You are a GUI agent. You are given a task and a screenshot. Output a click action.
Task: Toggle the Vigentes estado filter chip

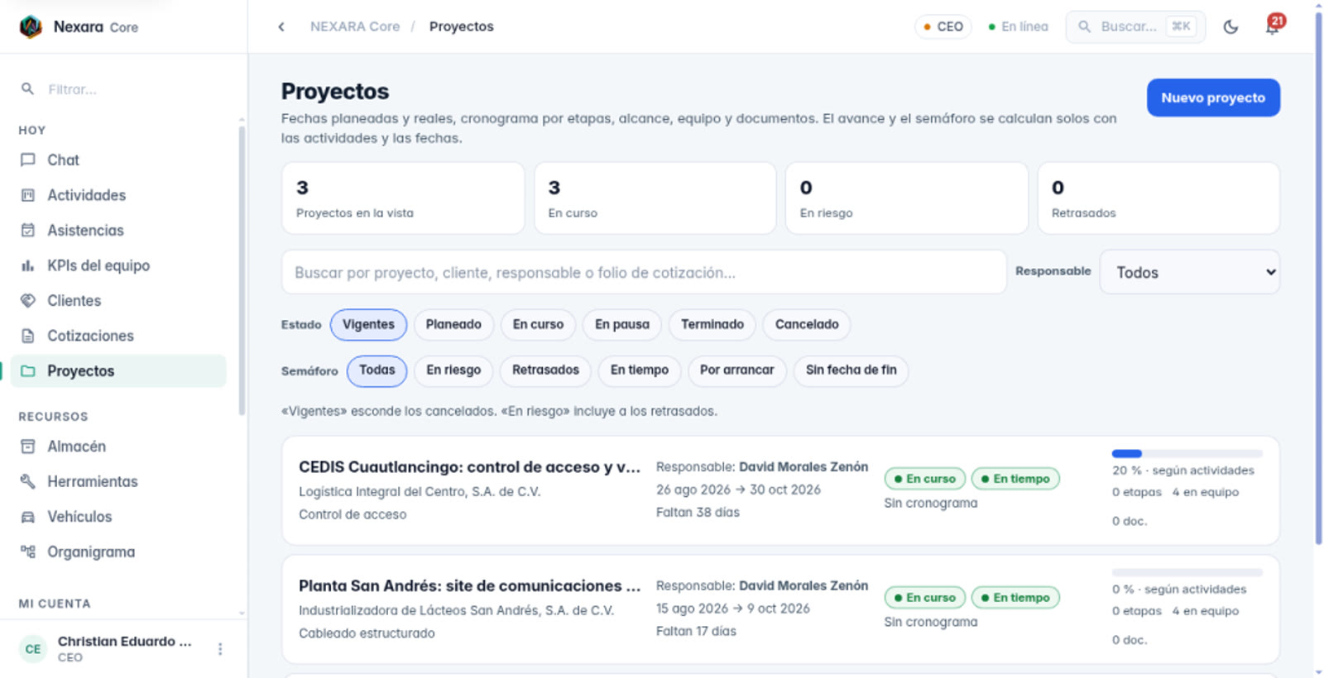pyautogui.click(x=368, y=324)
